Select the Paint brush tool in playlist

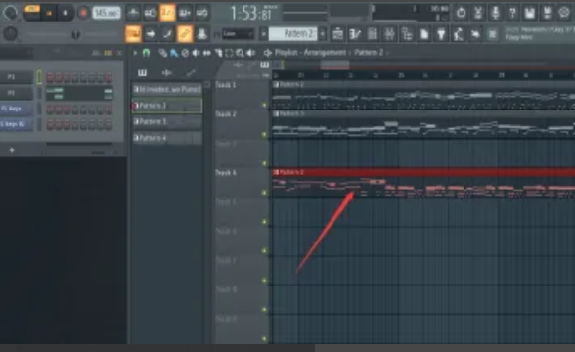pyautogui.click(x=174, y=53)
